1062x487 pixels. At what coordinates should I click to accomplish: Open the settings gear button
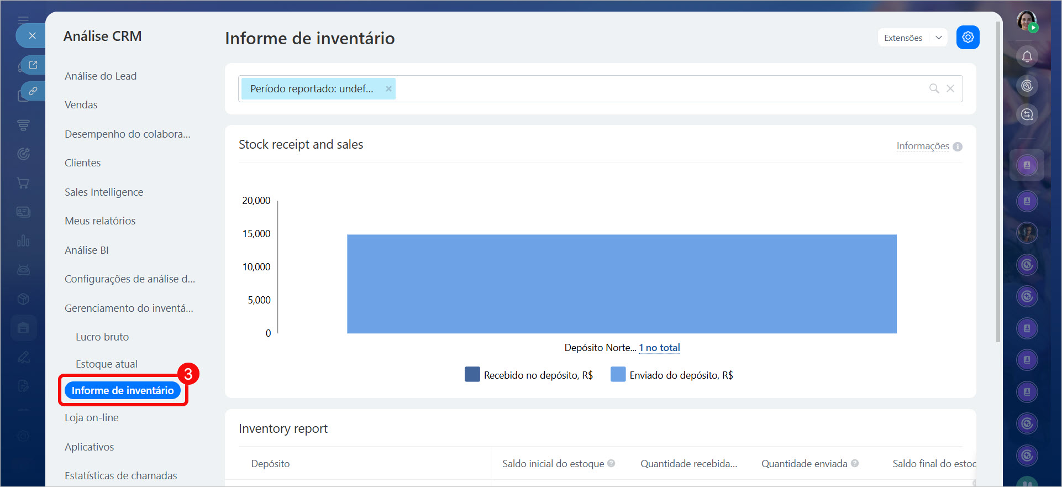coord(968,38)
